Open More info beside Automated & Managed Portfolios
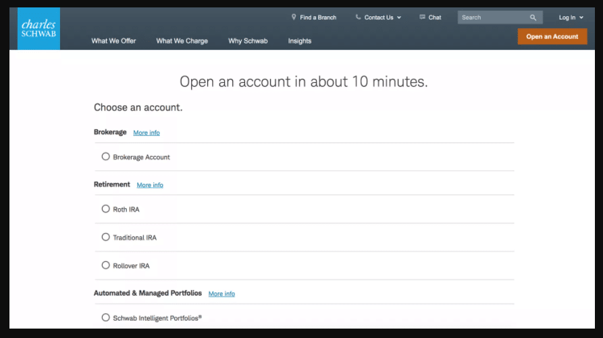Screen dimensions: 603x338 (221, 294)
